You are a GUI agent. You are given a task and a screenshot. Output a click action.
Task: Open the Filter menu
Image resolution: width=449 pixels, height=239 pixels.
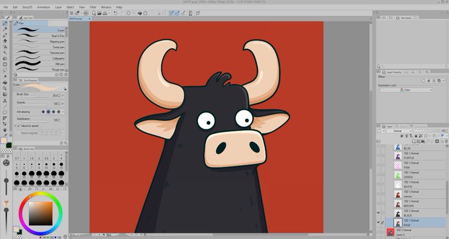coord(93,7)
